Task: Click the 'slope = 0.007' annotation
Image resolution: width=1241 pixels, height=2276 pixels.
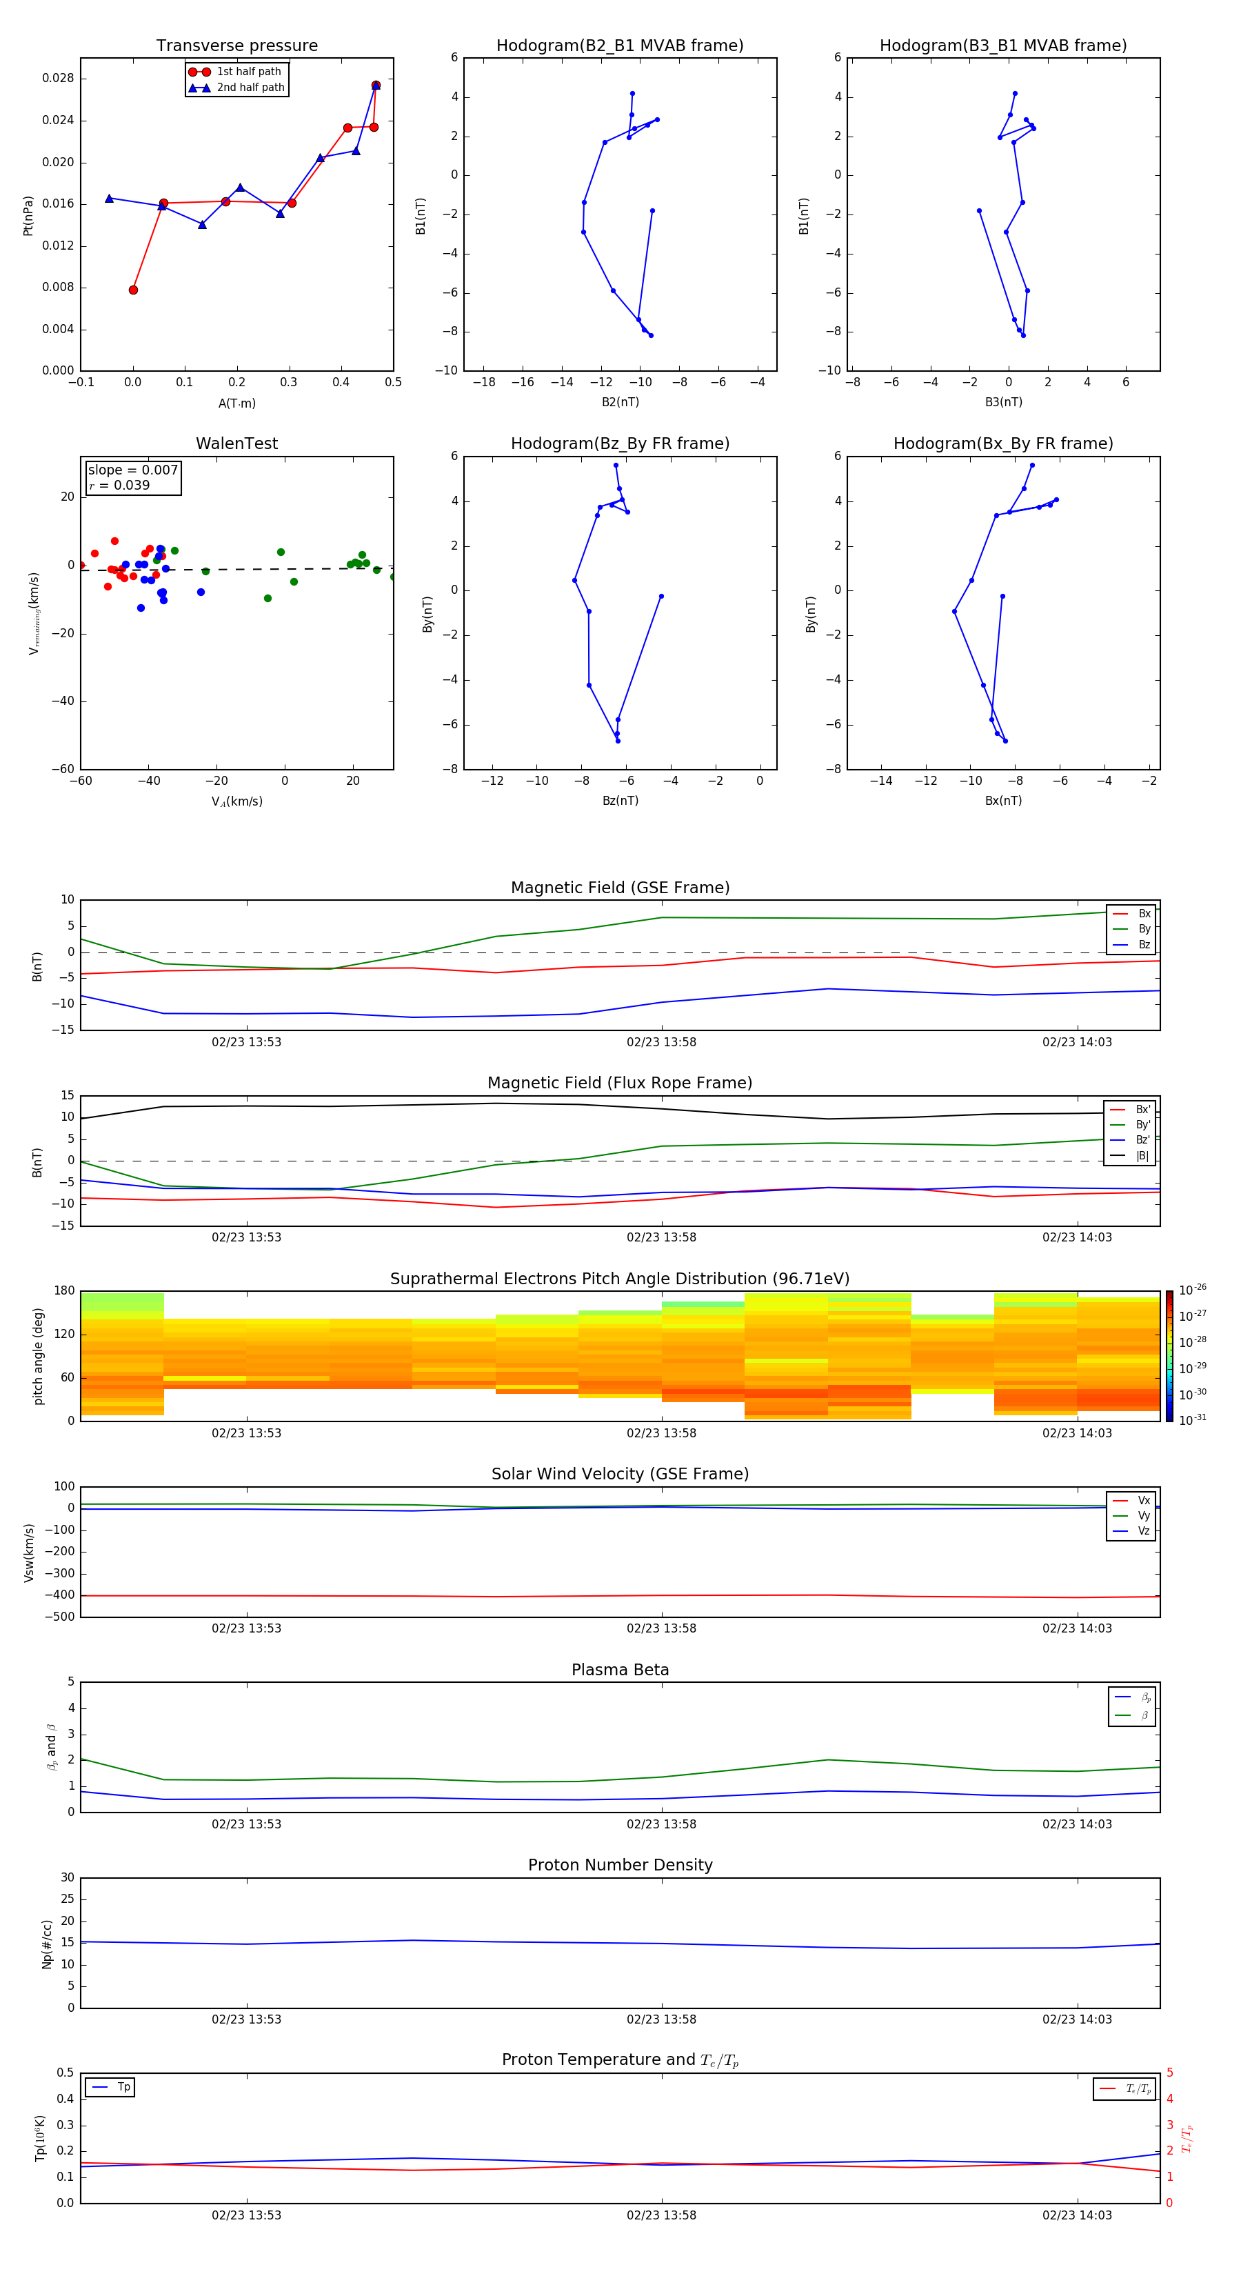Action: [132, 470]
